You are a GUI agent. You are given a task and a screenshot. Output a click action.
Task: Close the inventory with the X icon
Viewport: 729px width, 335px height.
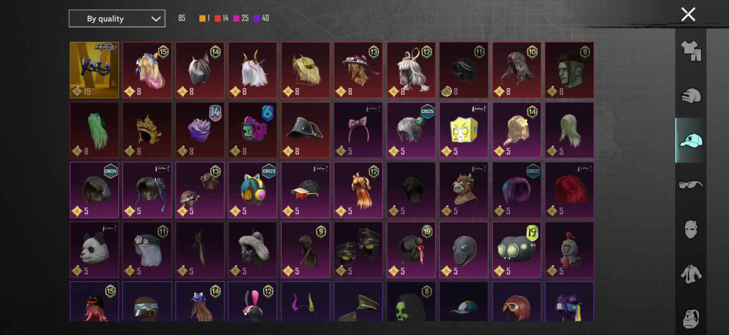(x=688, y=14)
